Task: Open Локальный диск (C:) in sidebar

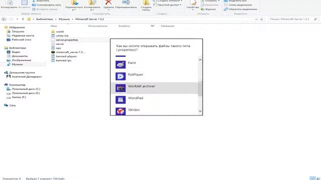Action: 24,89
